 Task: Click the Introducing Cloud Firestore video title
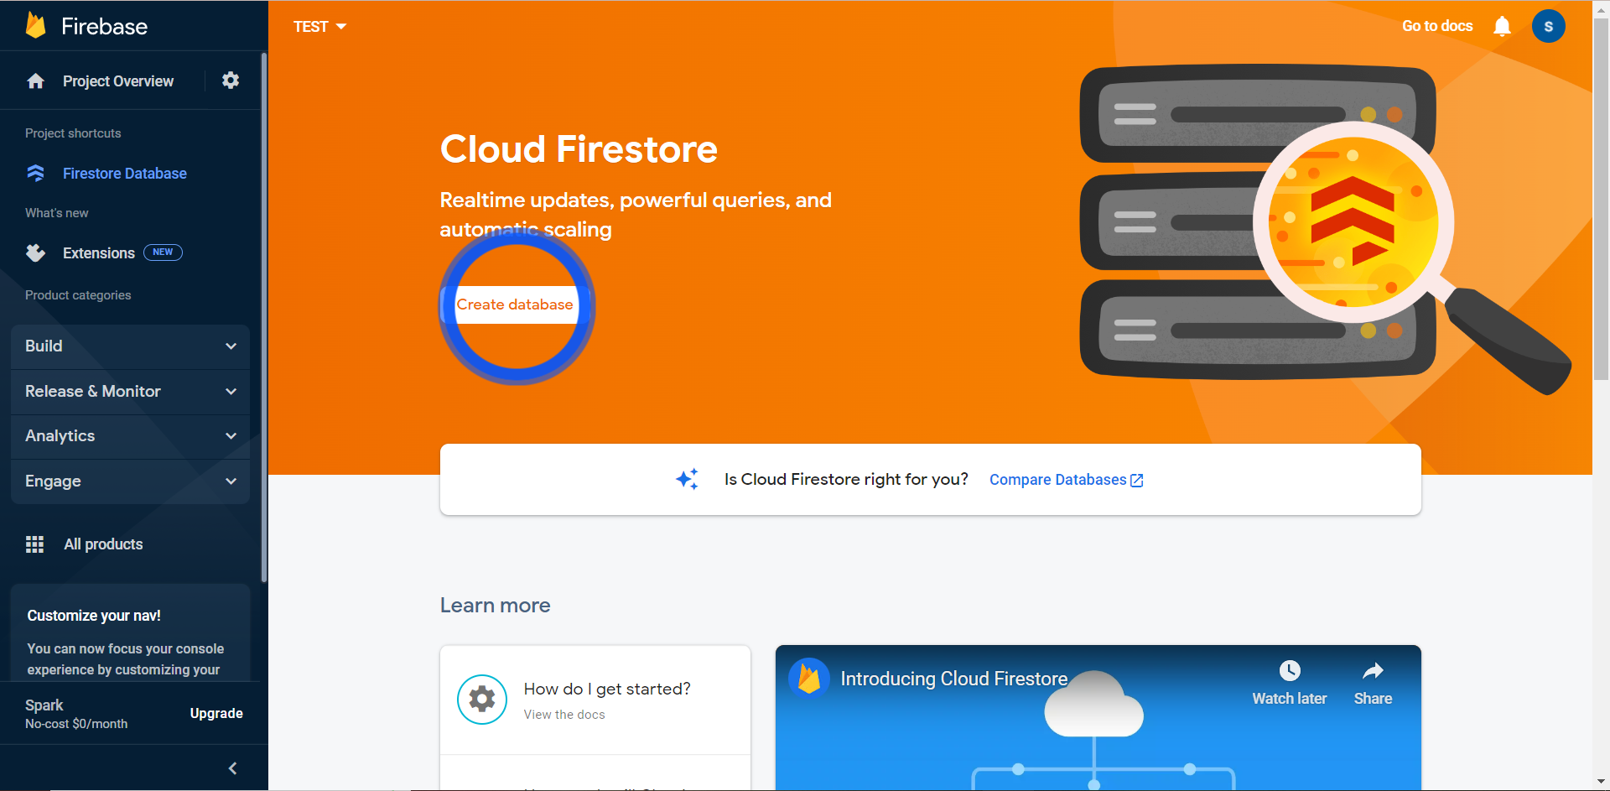coord(954,679)
